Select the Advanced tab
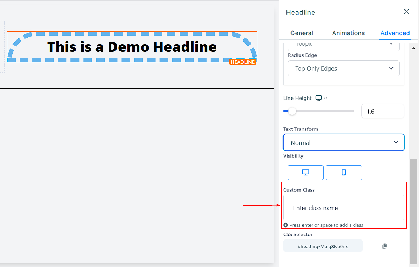419x267 pixels. [395, 33]
